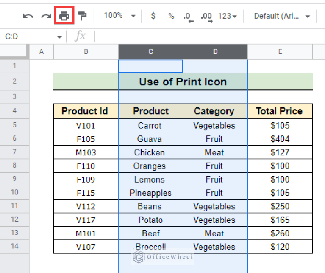Expand the Default (Arial) font dropdown
The width and height of the screenshot is (325, 273).
282,16
